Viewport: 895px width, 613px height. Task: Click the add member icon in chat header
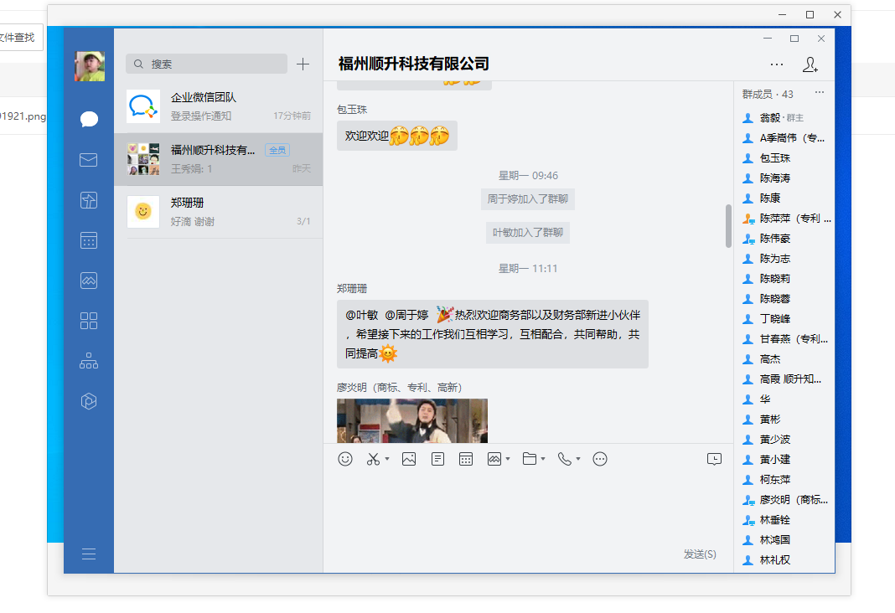pyautogui.click(x=810, y=64)
